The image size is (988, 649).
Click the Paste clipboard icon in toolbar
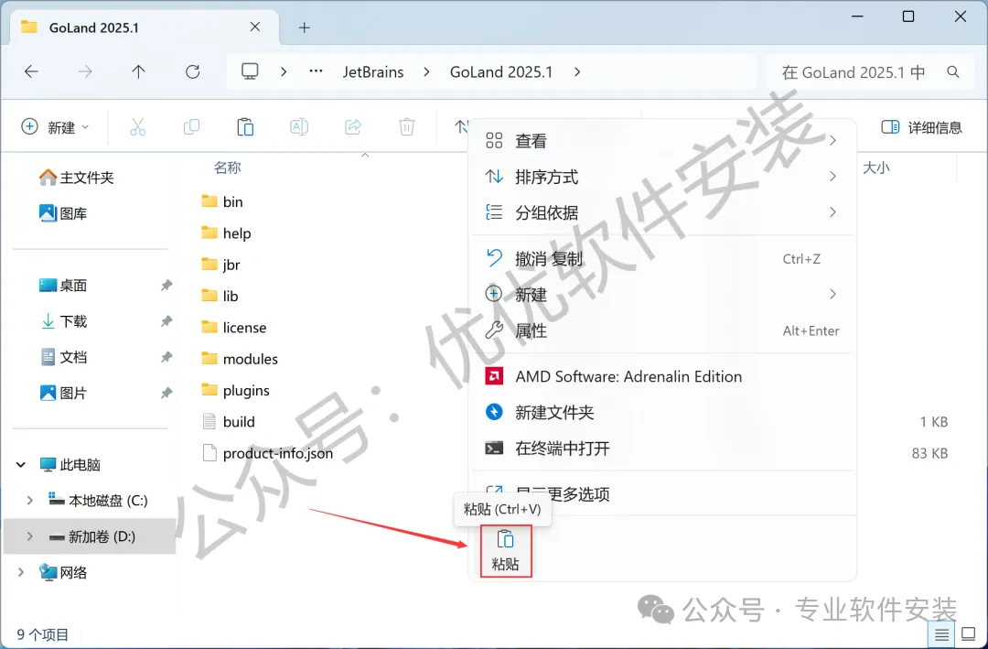pos(245,127)
